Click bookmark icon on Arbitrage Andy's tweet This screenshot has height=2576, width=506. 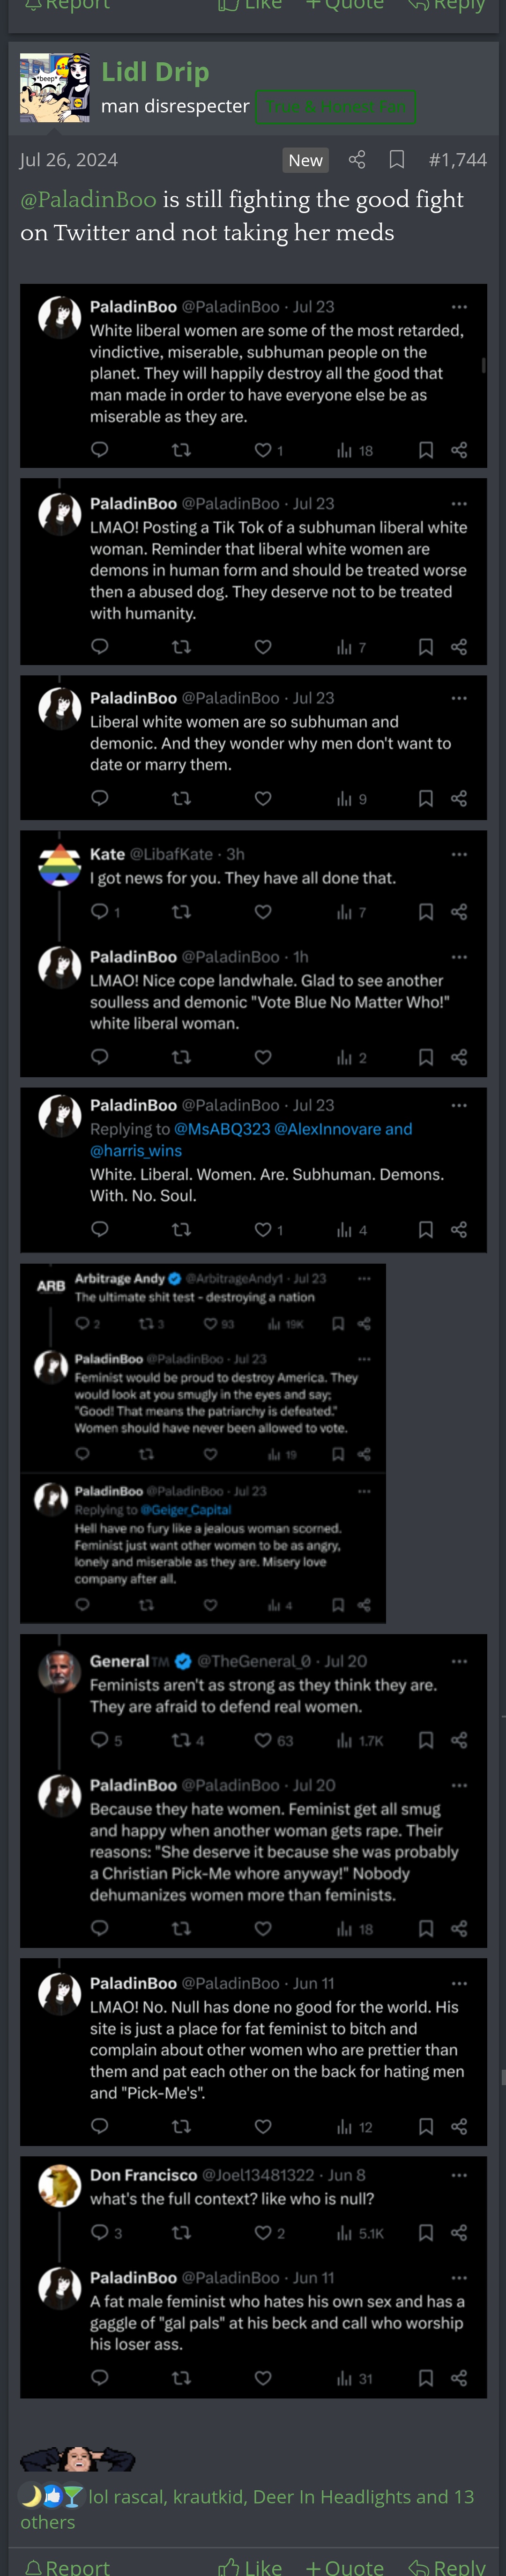click(338, 1324)
